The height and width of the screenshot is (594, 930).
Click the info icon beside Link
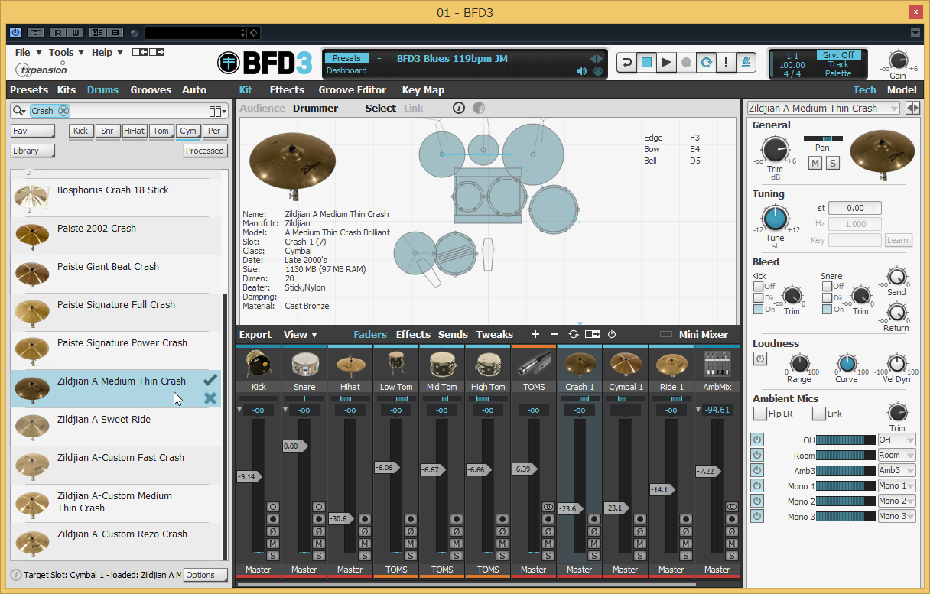click(459, 108)
